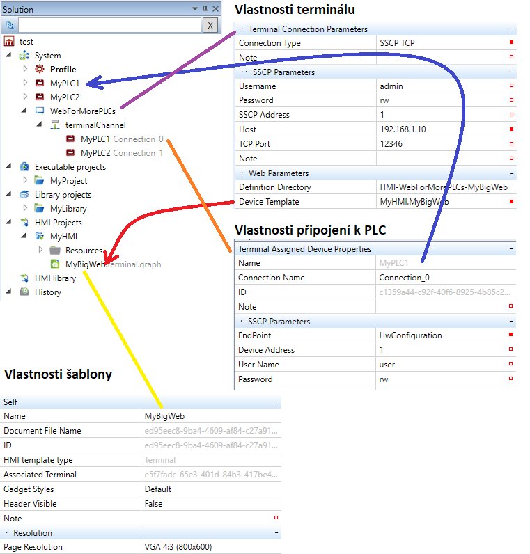The image size is (530, 554).
Task: Clear search with the X button
Action: 208,25
